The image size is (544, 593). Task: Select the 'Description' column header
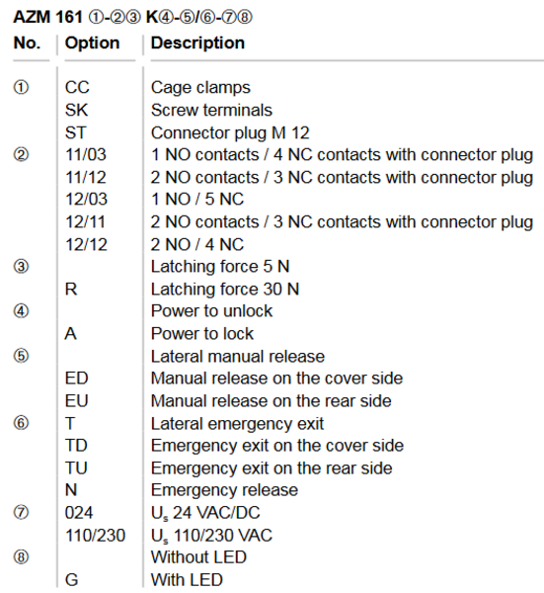click(x=197, y=43)
